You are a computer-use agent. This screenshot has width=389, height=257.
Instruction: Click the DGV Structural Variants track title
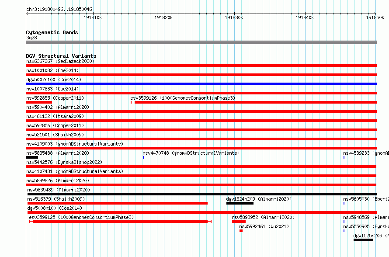click(x=61, y=56)
